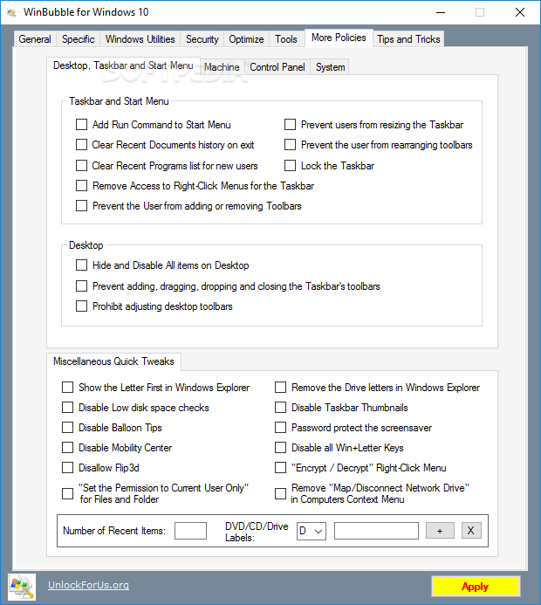Open the drive letter D dropdown
This screenshot has height=605, width=541.
pyautogui.click(x=312, y=531)
